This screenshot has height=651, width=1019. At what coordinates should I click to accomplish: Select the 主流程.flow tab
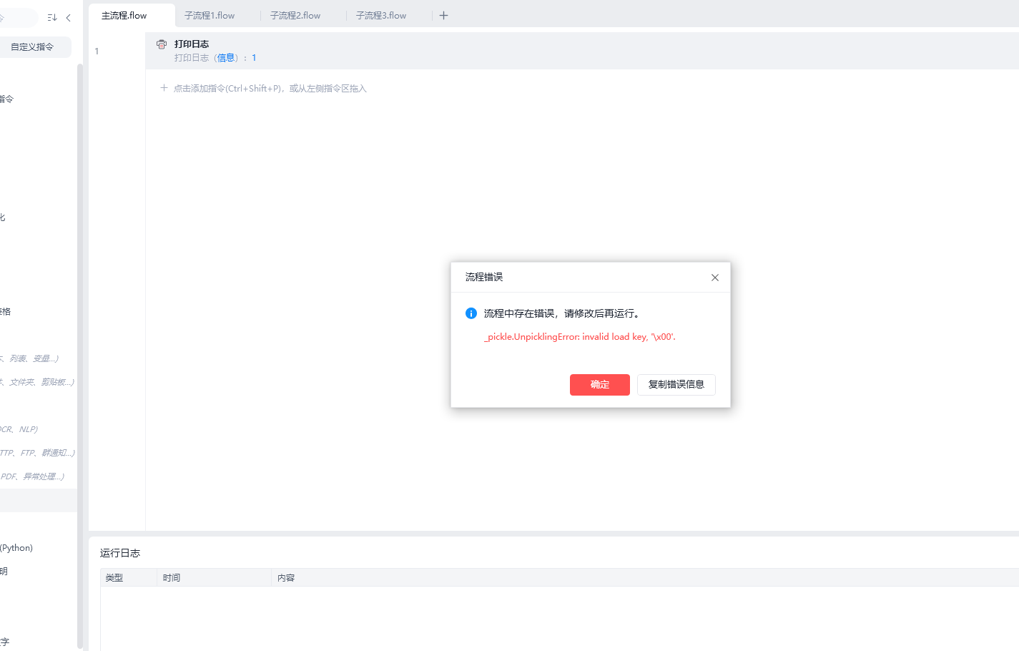point(124,15)
